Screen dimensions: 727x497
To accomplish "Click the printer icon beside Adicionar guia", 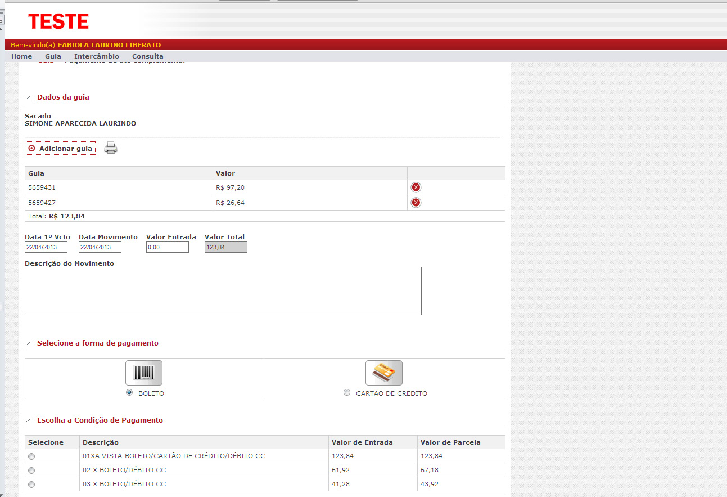I will pyautogui.click(x=111, y=148).
